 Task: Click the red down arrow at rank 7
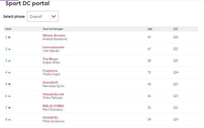[9, 108]
